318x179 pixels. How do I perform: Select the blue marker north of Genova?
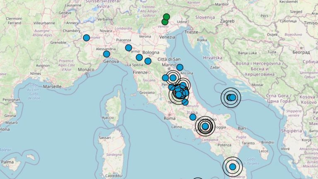pos(106,54)
